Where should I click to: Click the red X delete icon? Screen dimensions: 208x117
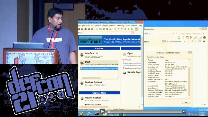coord(191,38)
